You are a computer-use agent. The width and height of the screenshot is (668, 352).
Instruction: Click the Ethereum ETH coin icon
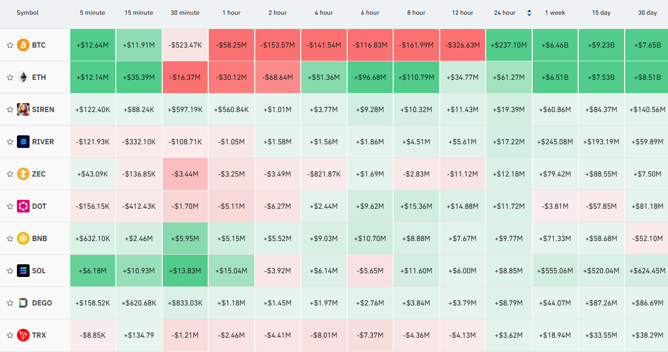point(23,77)
